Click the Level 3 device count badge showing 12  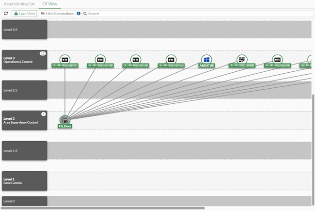coord(43,53)
